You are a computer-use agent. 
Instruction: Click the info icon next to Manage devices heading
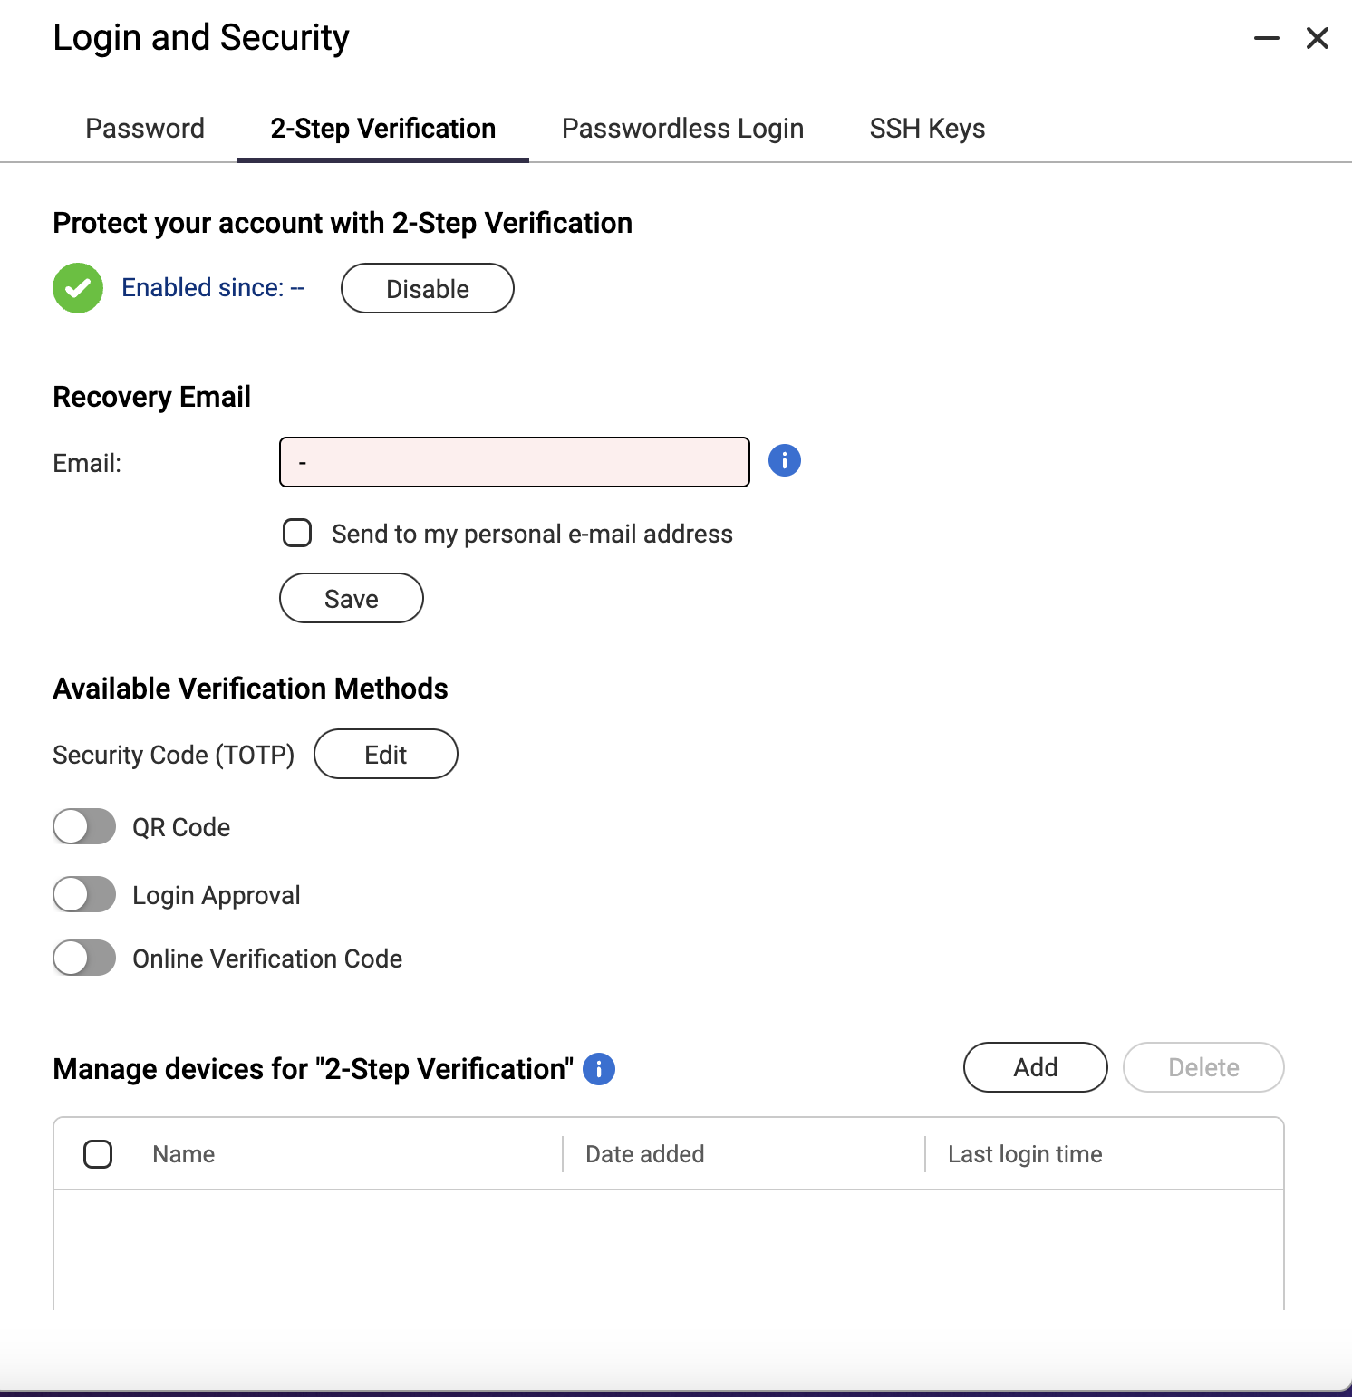click(599, 1069)
